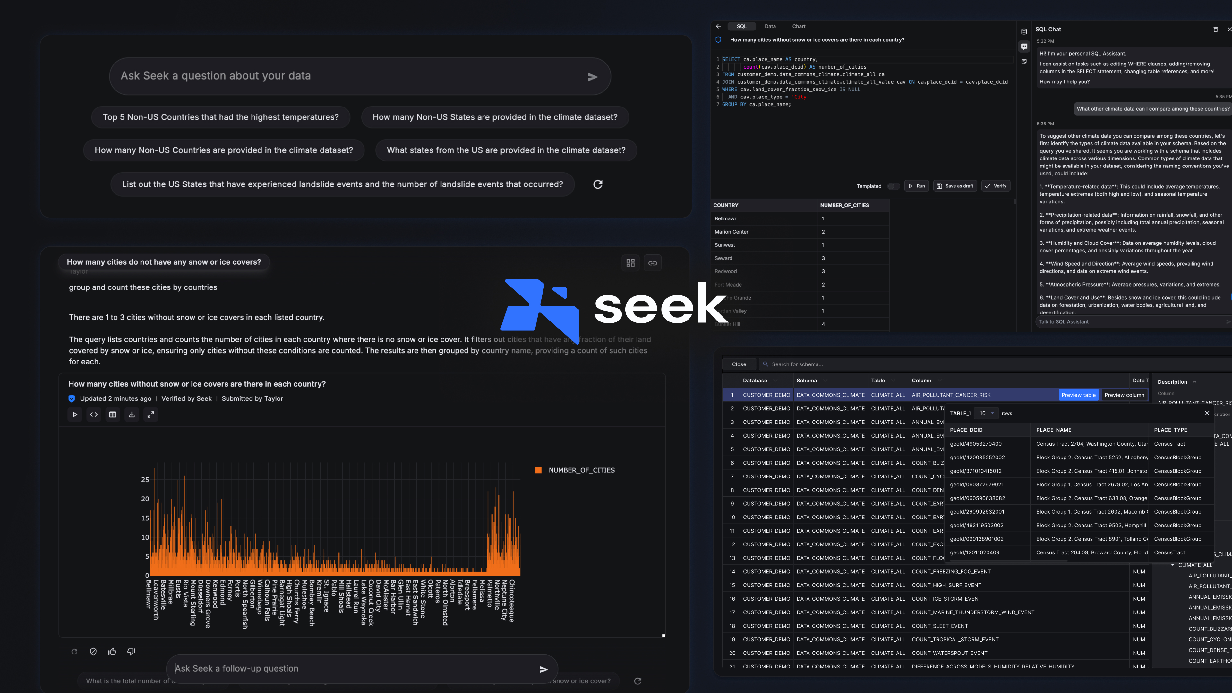Open the rows count dropdown showing 10
Screen dimensions: 1232x693
tap(986, 413)
